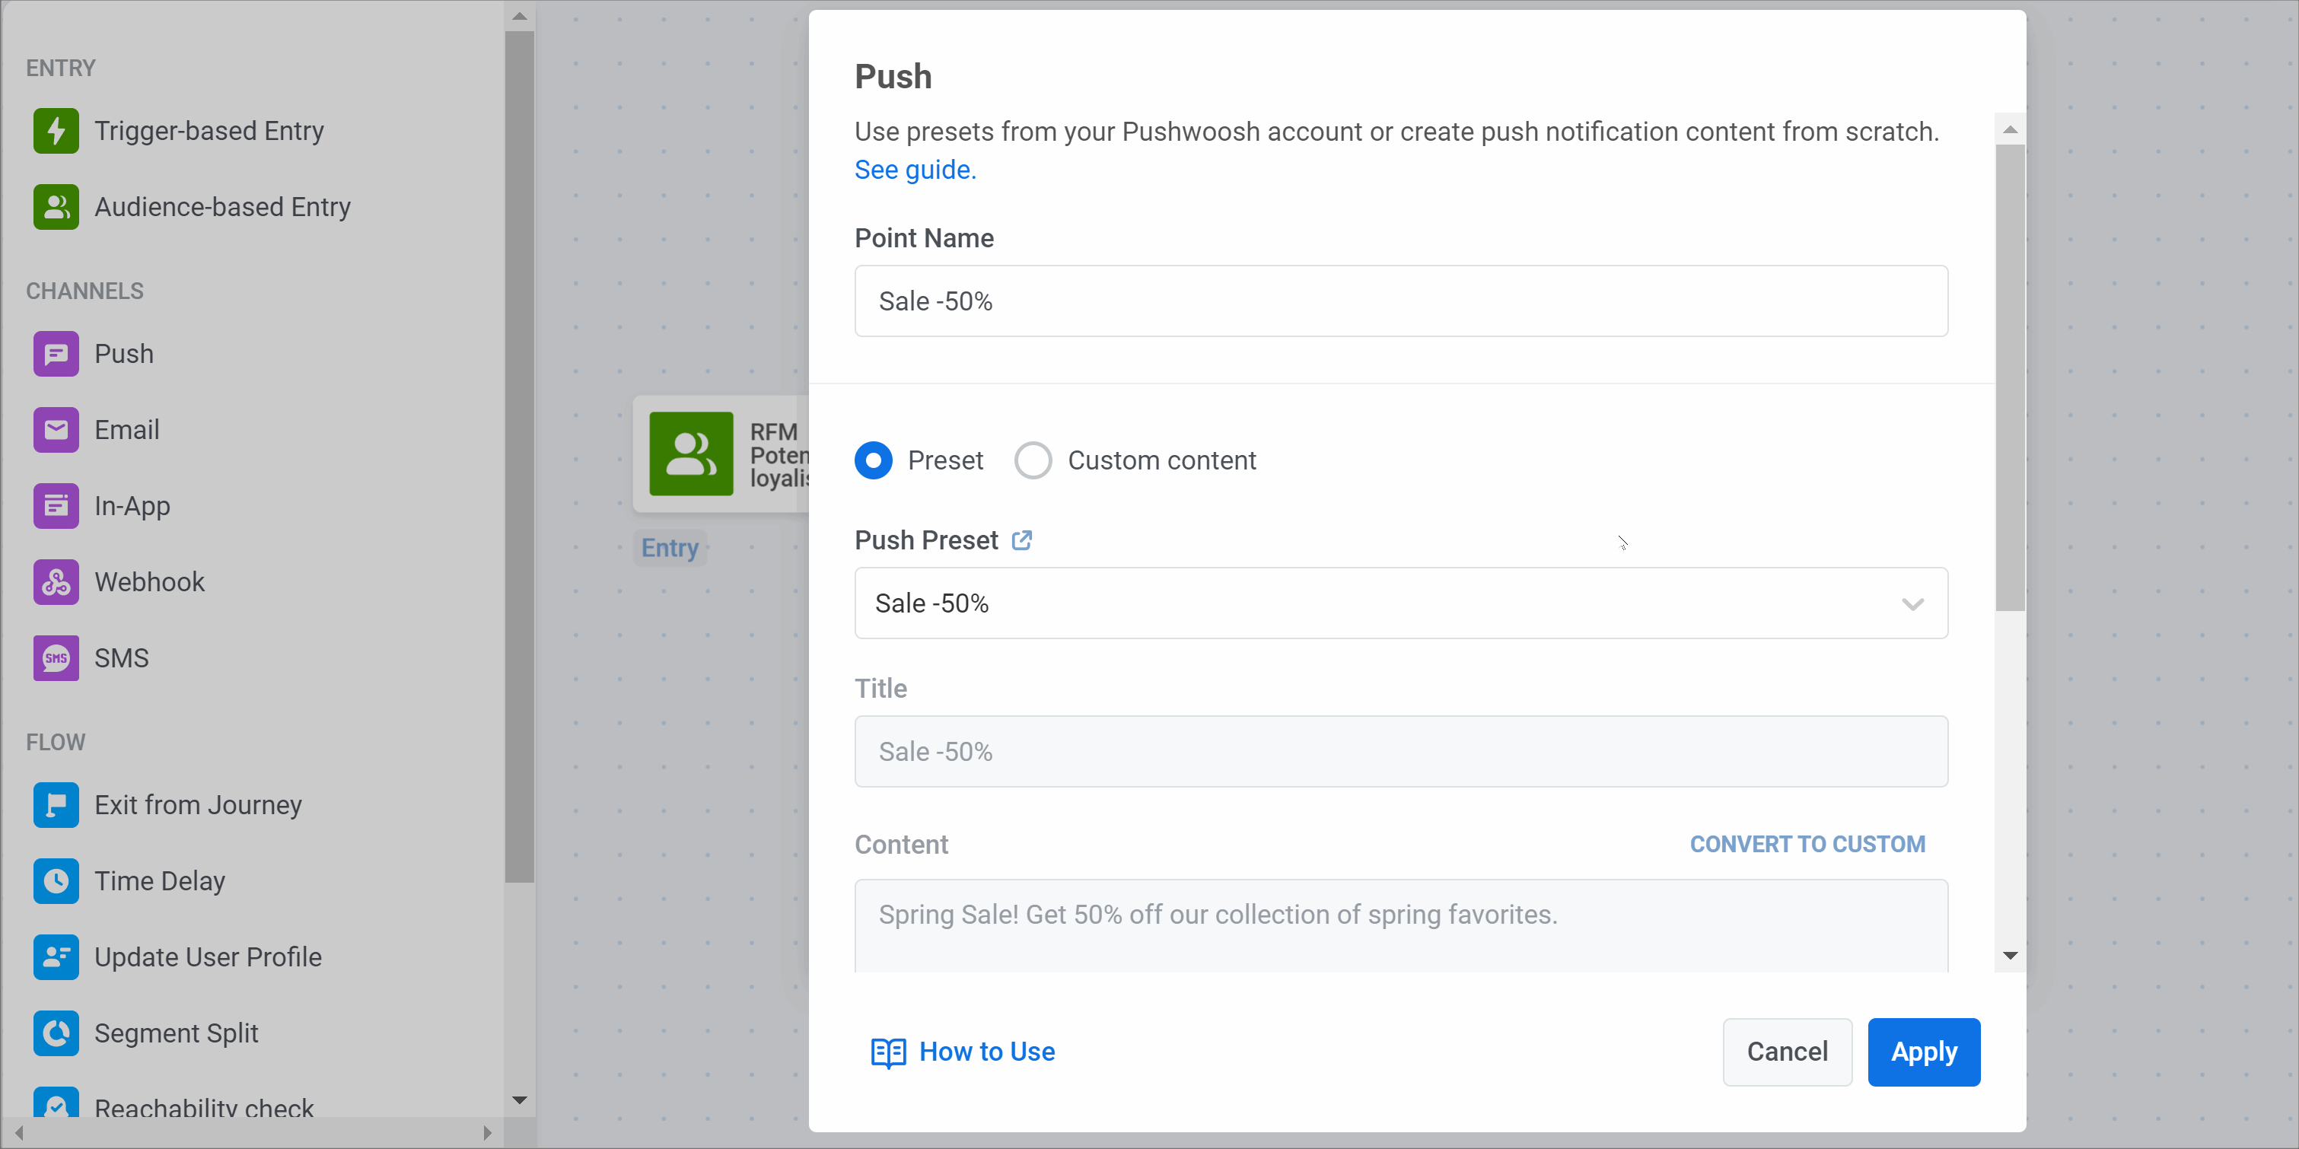
Task: Open the Push Preset dropdown
Action: 1400,603
